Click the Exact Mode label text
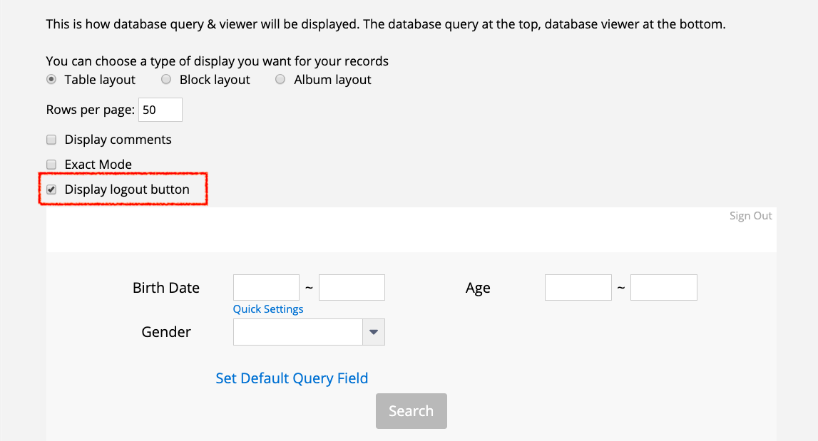 [98, 165]
